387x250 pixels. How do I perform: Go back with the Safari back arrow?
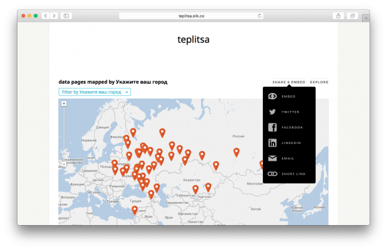tap(46, 15)
